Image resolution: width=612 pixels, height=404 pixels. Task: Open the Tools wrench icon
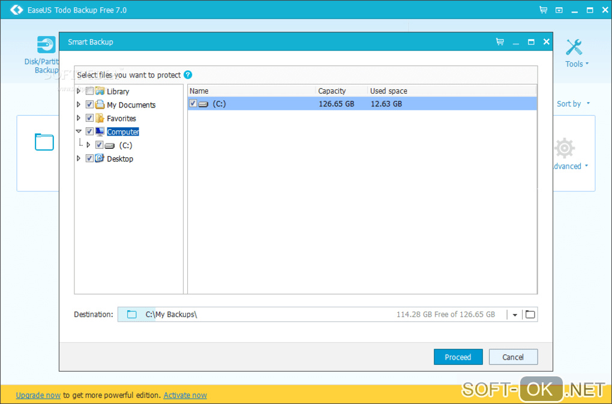coord(574,47)
